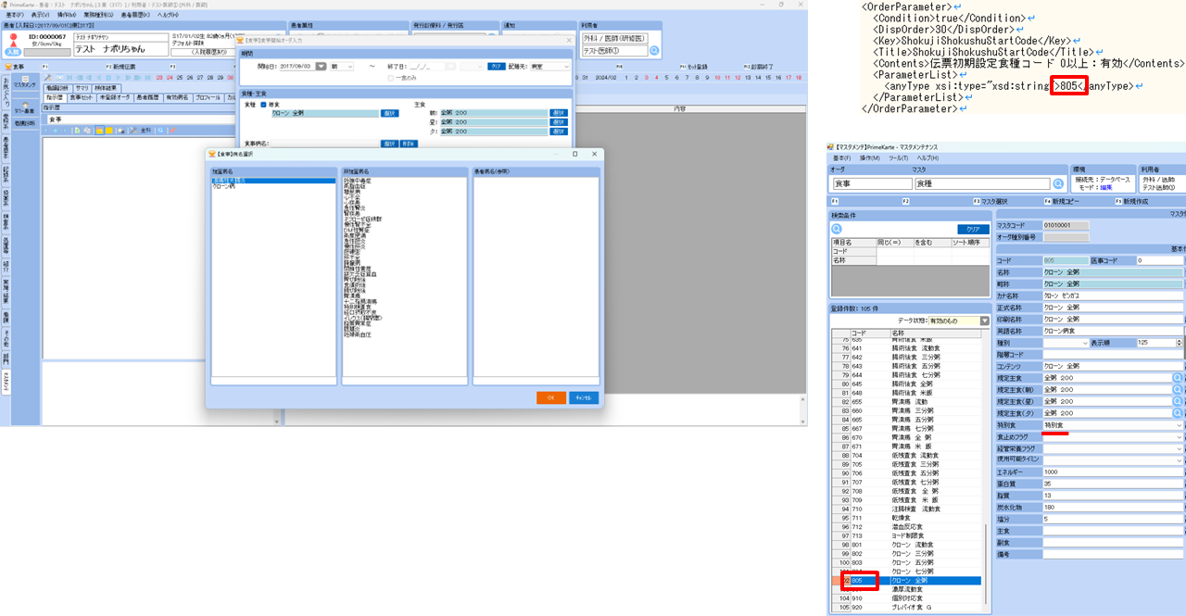The image size is (1186, 616).
Task: Select row 641 腸術後食 流動食 in master list
Action: (x=906, y=347)
